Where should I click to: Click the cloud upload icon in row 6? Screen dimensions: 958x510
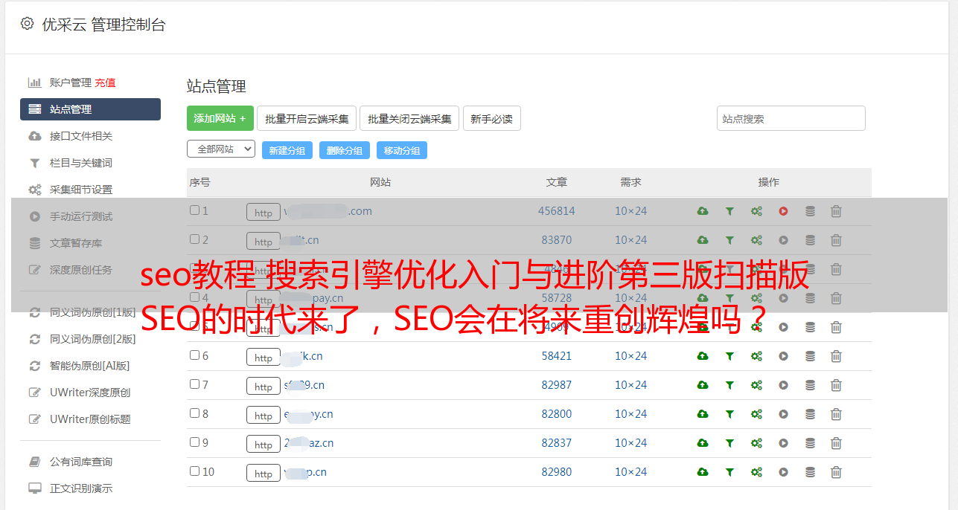tap(702, 356)
